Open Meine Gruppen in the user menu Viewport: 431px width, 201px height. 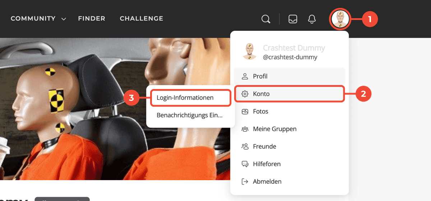pos(289,129)
